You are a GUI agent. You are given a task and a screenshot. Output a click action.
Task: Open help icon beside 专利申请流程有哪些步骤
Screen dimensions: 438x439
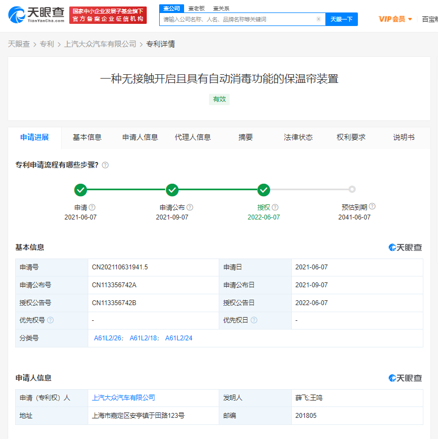click(105, 165)
